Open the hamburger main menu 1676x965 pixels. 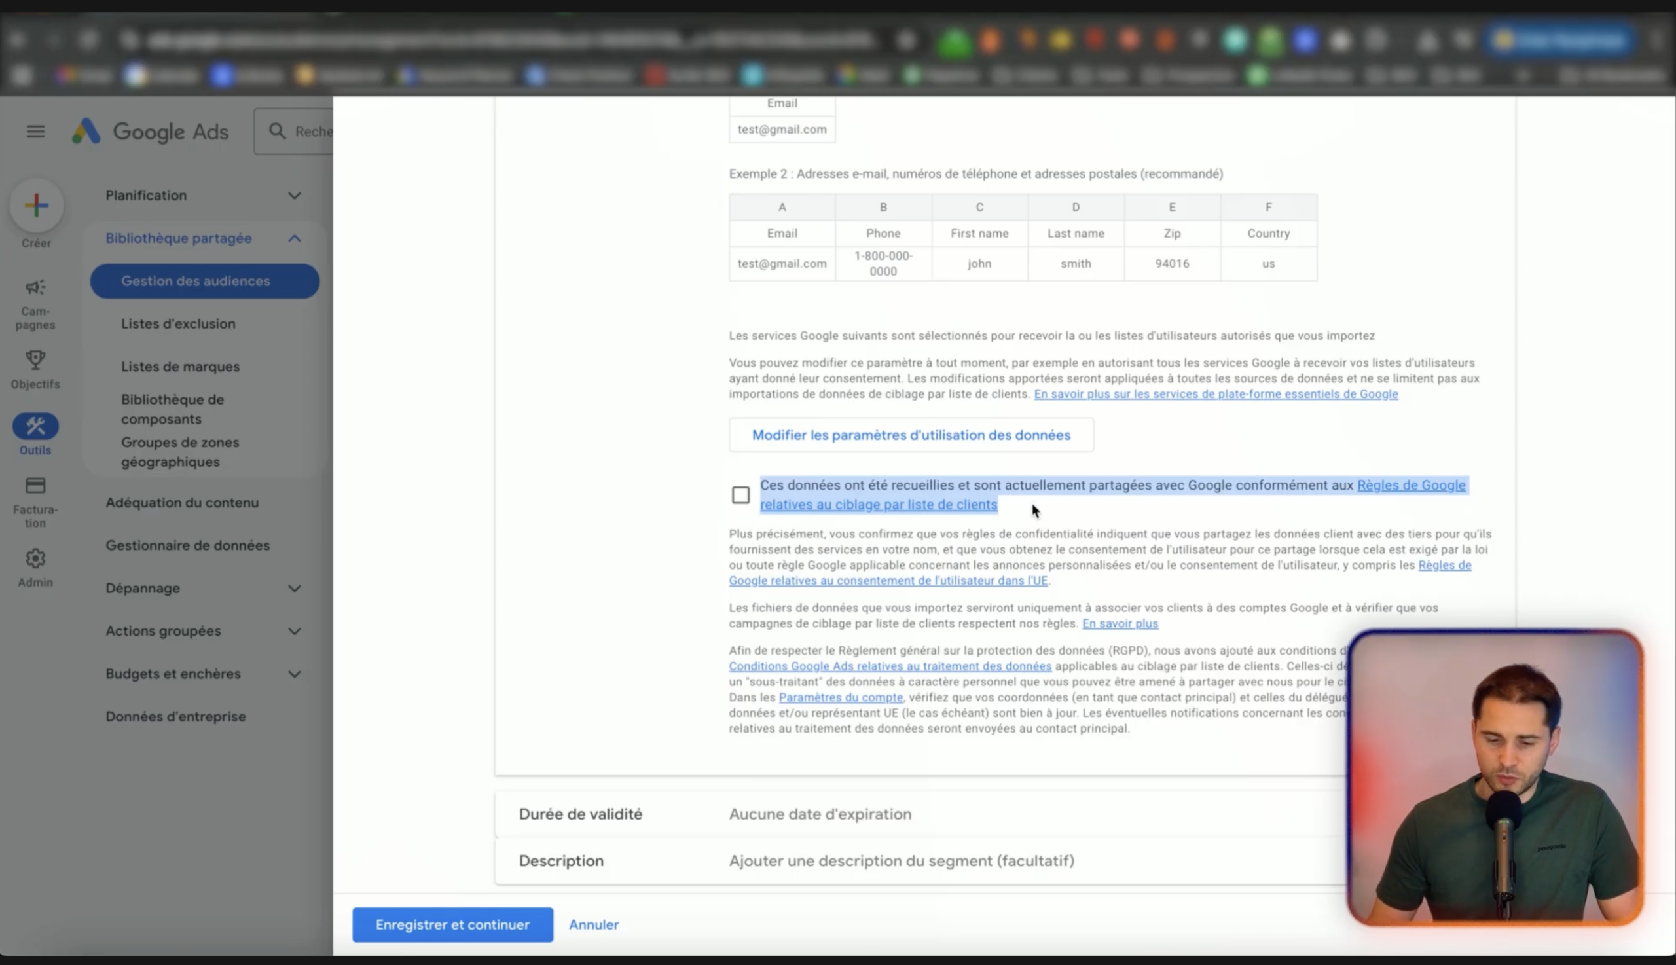tap(36, 131)
